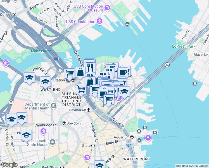
Task: Click the Route 28 shield
Action: tap(11, 102)
